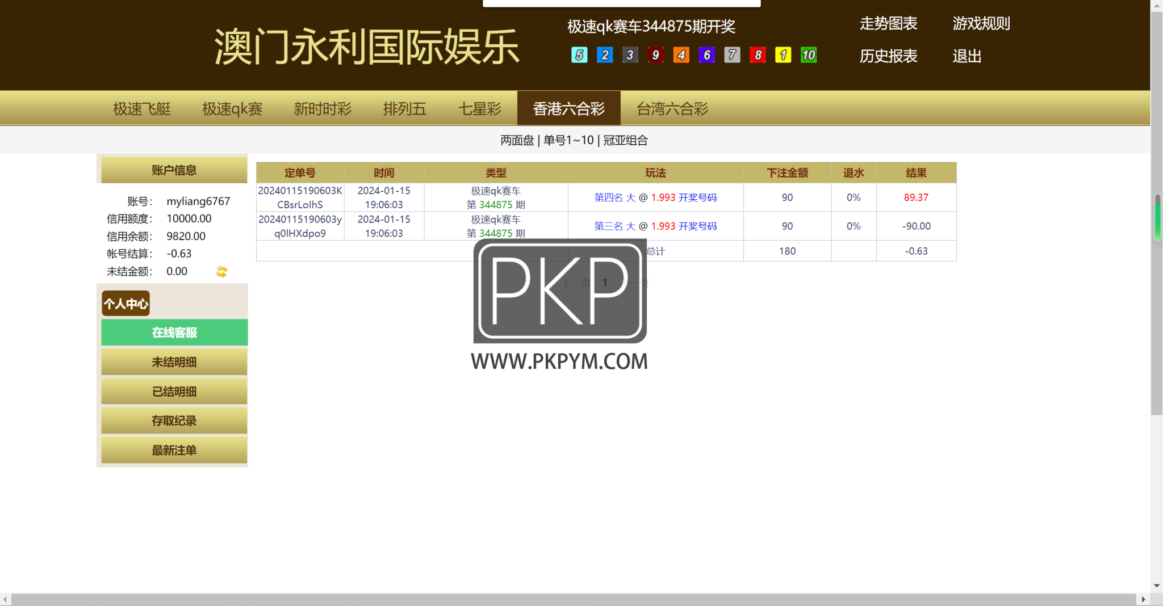The height and width of the screenshot is (606, 1163).
Task: Click the gray number 7 result ball
Action: (733, 55)
